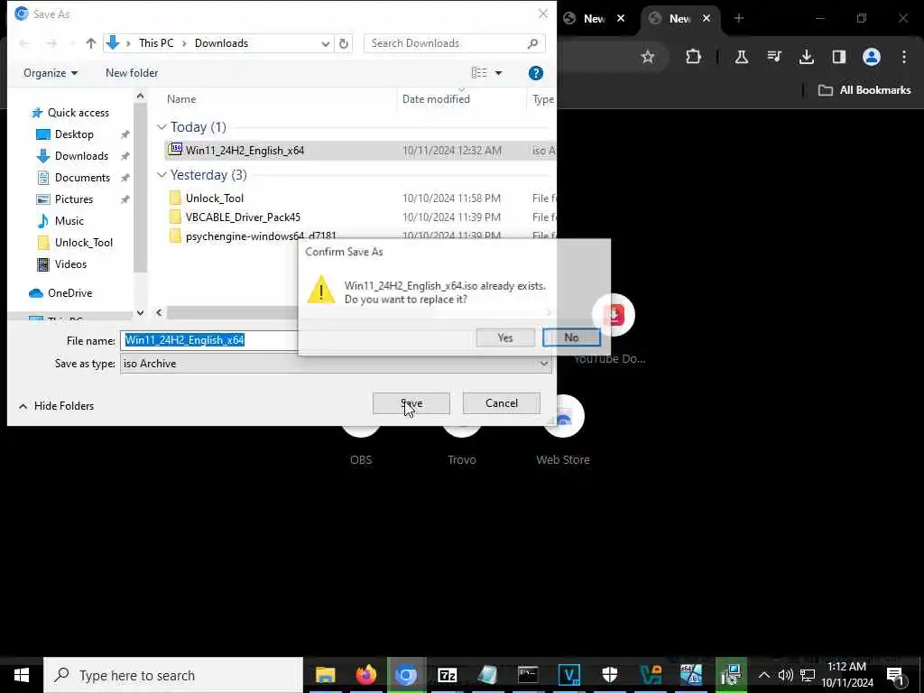Open a new Chrome tab with the plus button
Screen dimensions: 924x693
click(x=739, y=18)
